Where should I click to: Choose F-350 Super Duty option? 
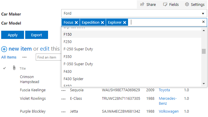(x=132, y=64)
